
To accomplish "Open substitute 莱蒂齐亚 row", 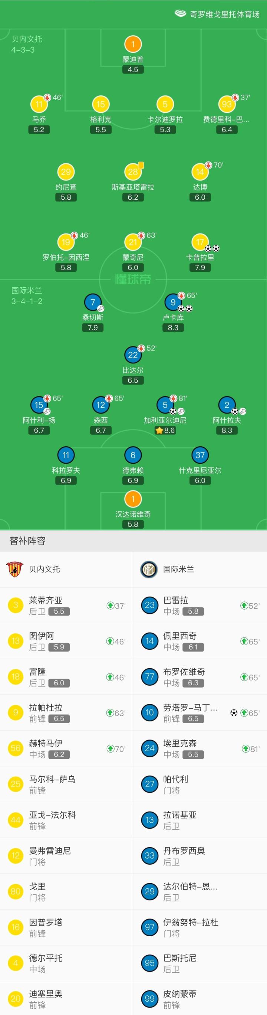I will tap(66, 605).
